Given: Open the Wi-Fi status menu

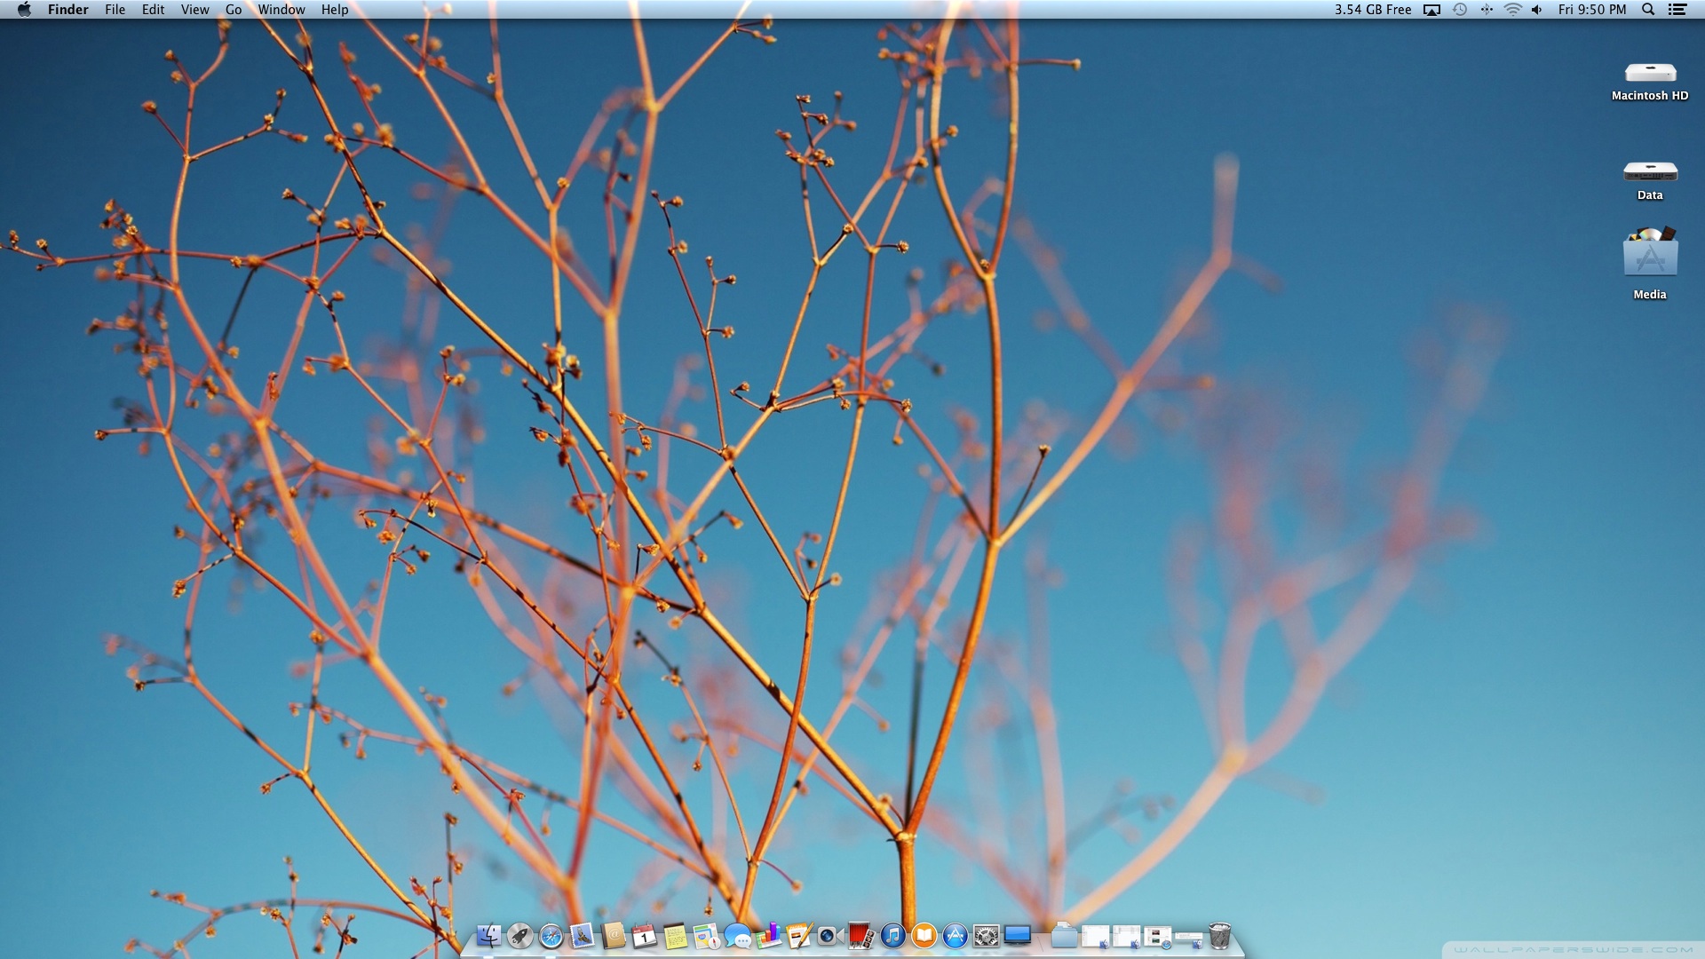Looking at the screenshot, I should tap(1512, 10).
